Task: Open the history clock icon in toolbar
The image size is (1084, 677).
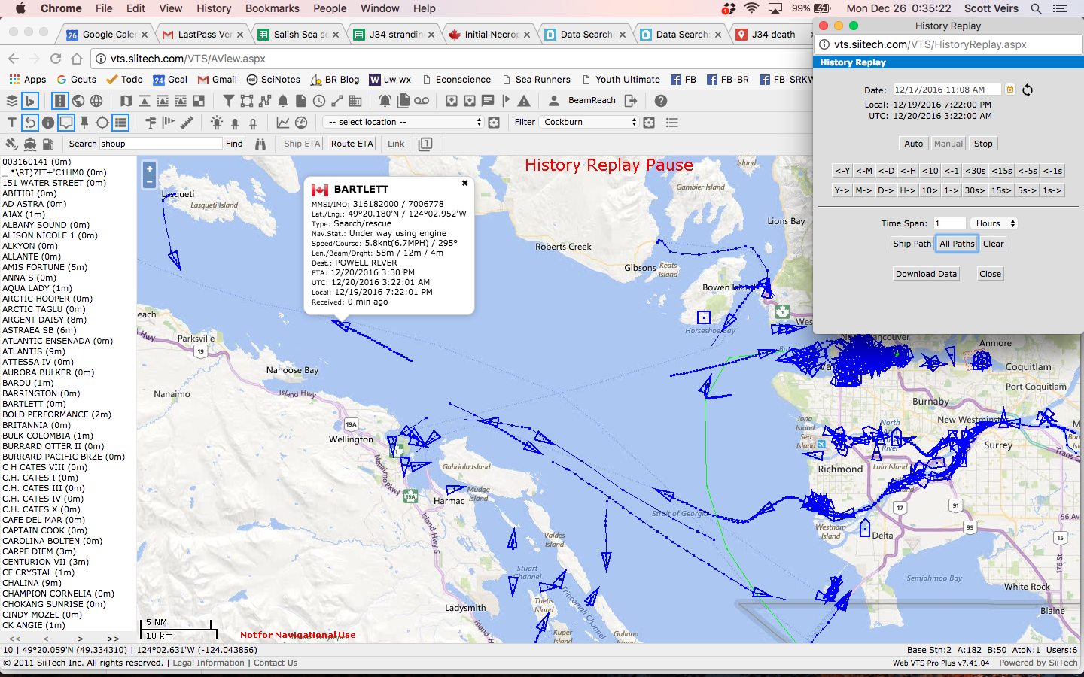Action: click(x=319, y=101)
